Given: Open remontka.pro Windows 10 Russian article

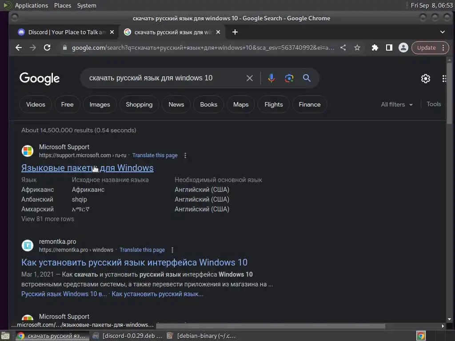Looking at the screenshot, I should [x=134, y=262].
